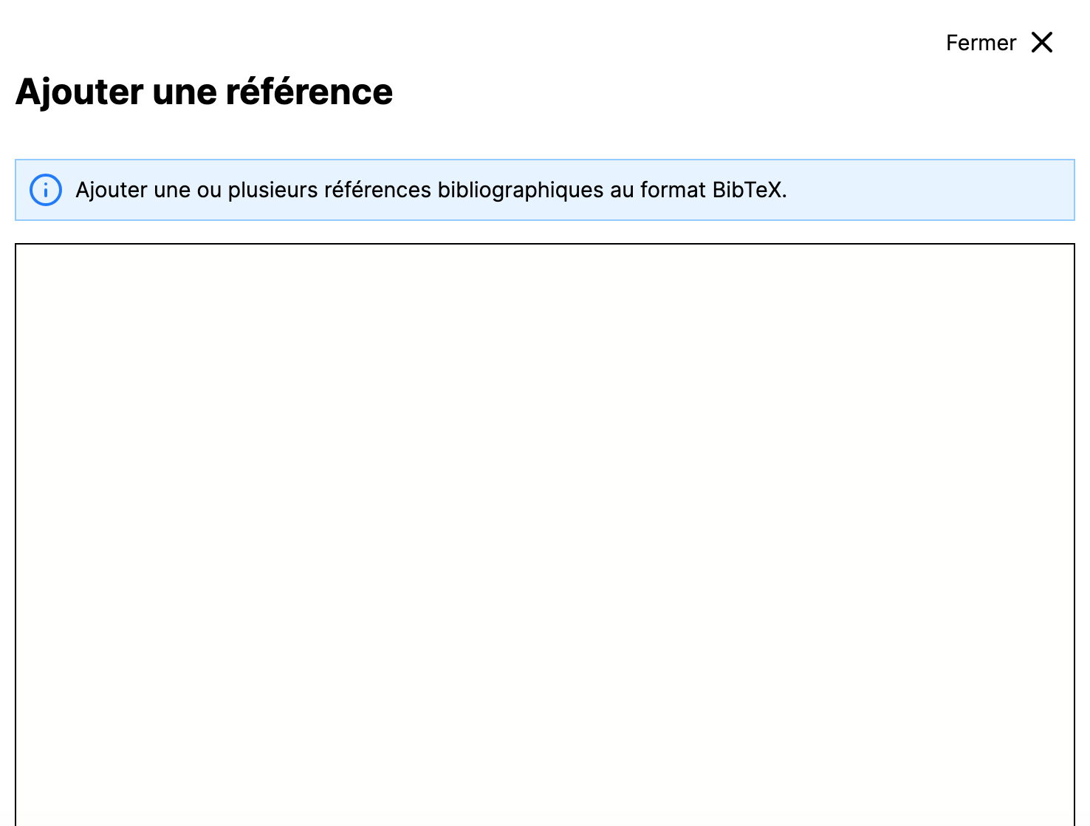The image size is (1090, 826).
Task: Select Fermer to close the dialog
Action: click(x=980, y=42)
